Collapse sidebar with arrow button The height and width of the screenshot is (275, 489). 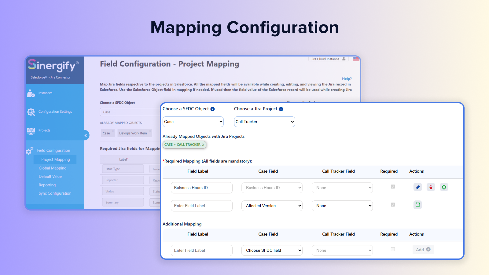(x=86, y=135)
